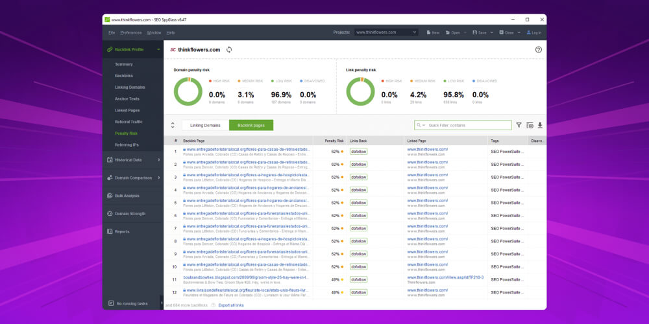
Task: Open the Help menu
Action: [x=171, y=32]
